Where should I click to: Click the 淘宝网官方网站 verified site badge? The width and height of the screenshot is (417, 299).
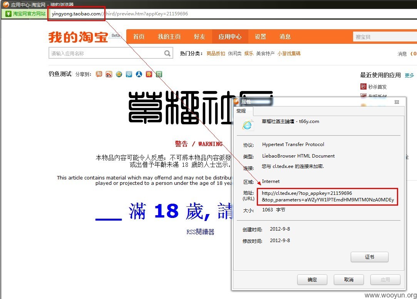click(25, 14)
